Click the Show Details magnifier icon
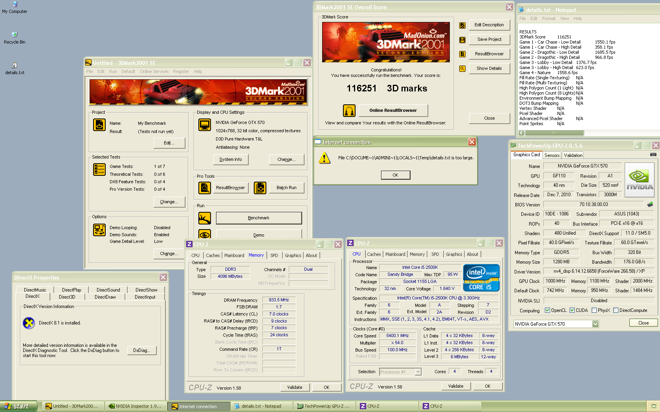 coord(462,69)
